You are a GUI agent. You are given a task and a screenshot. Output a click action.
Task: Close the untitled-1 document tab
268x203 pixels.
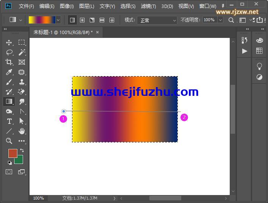click(97, 32)
